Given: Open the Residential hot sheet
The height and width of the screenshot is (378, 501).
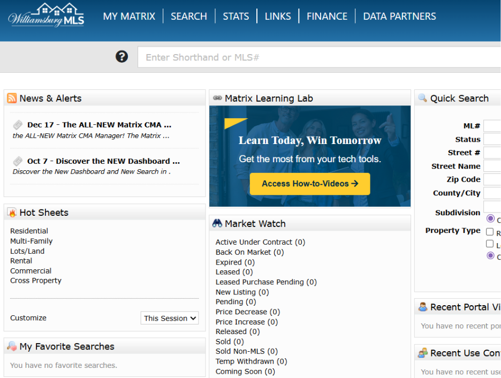Looking at the screenshot, I should [29, 231].
